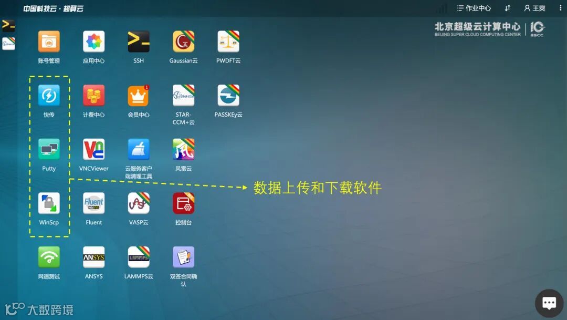This screenshot has height=320, width=567.
Task: Select the STAR-CCM thumbnail in the left sidebar
Action: pyautogui.click(x=8, y=44)
